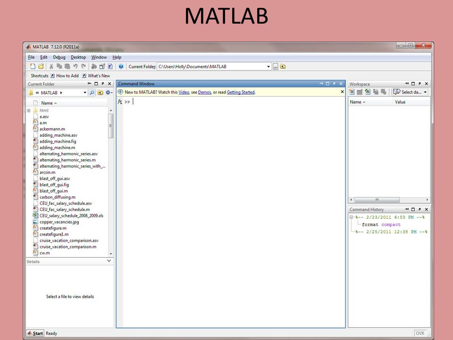Click the Delete variable icon in Workspace toolbar

coord(384,92)
